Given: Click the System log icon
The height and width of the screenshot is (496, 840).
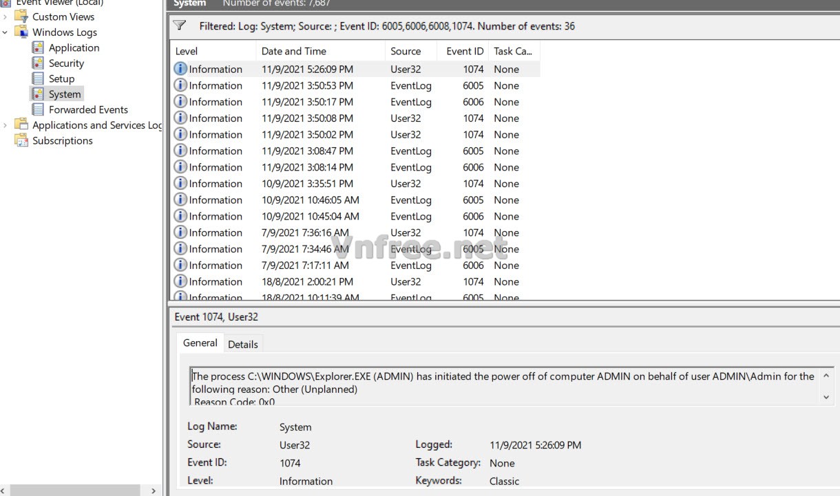Looking at the screenshot, I should pyautogui.click(x=38, y=94).
